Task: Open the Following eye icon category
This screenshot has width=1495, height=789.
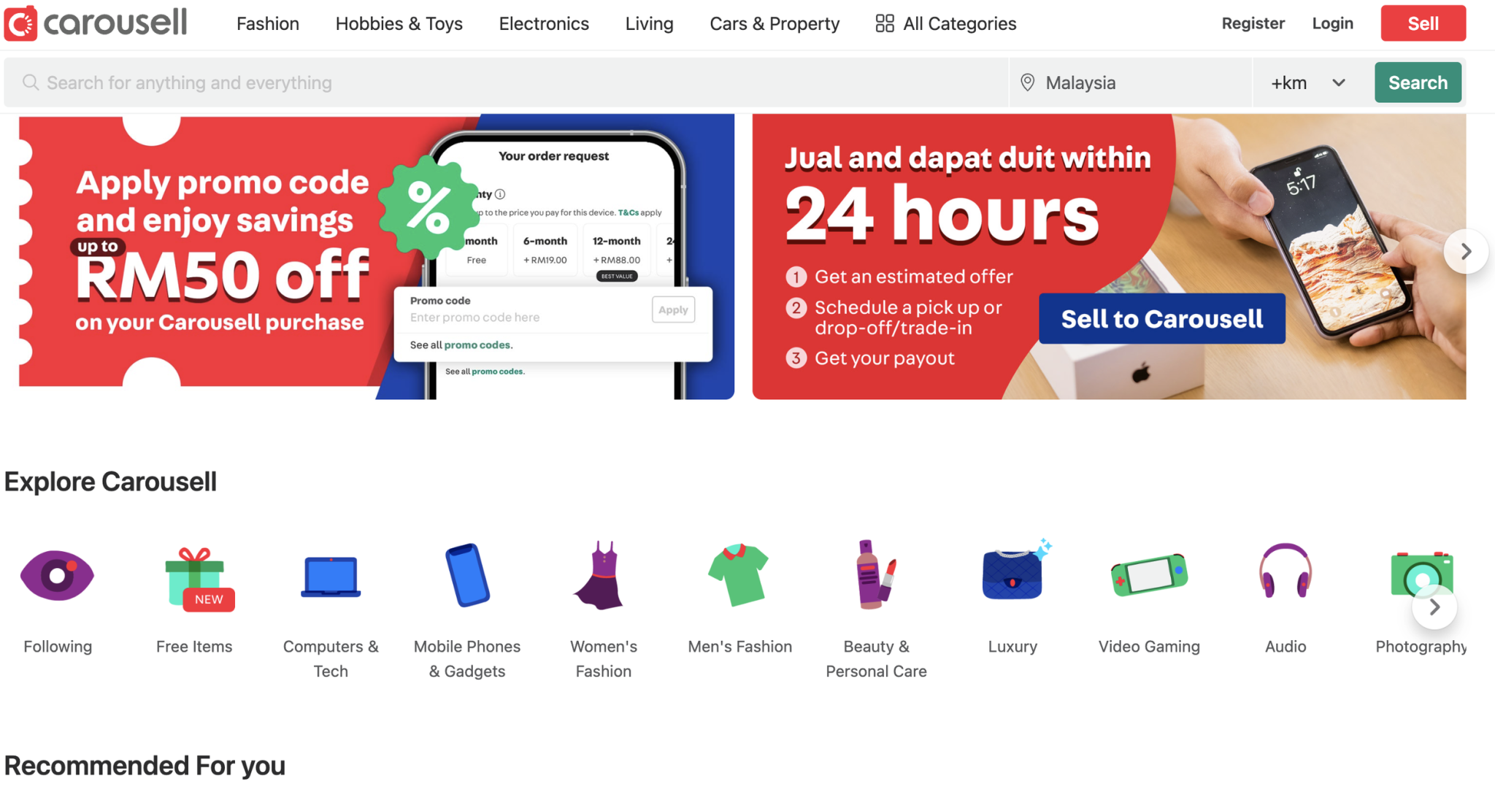Action: click(x=58, y=575)
